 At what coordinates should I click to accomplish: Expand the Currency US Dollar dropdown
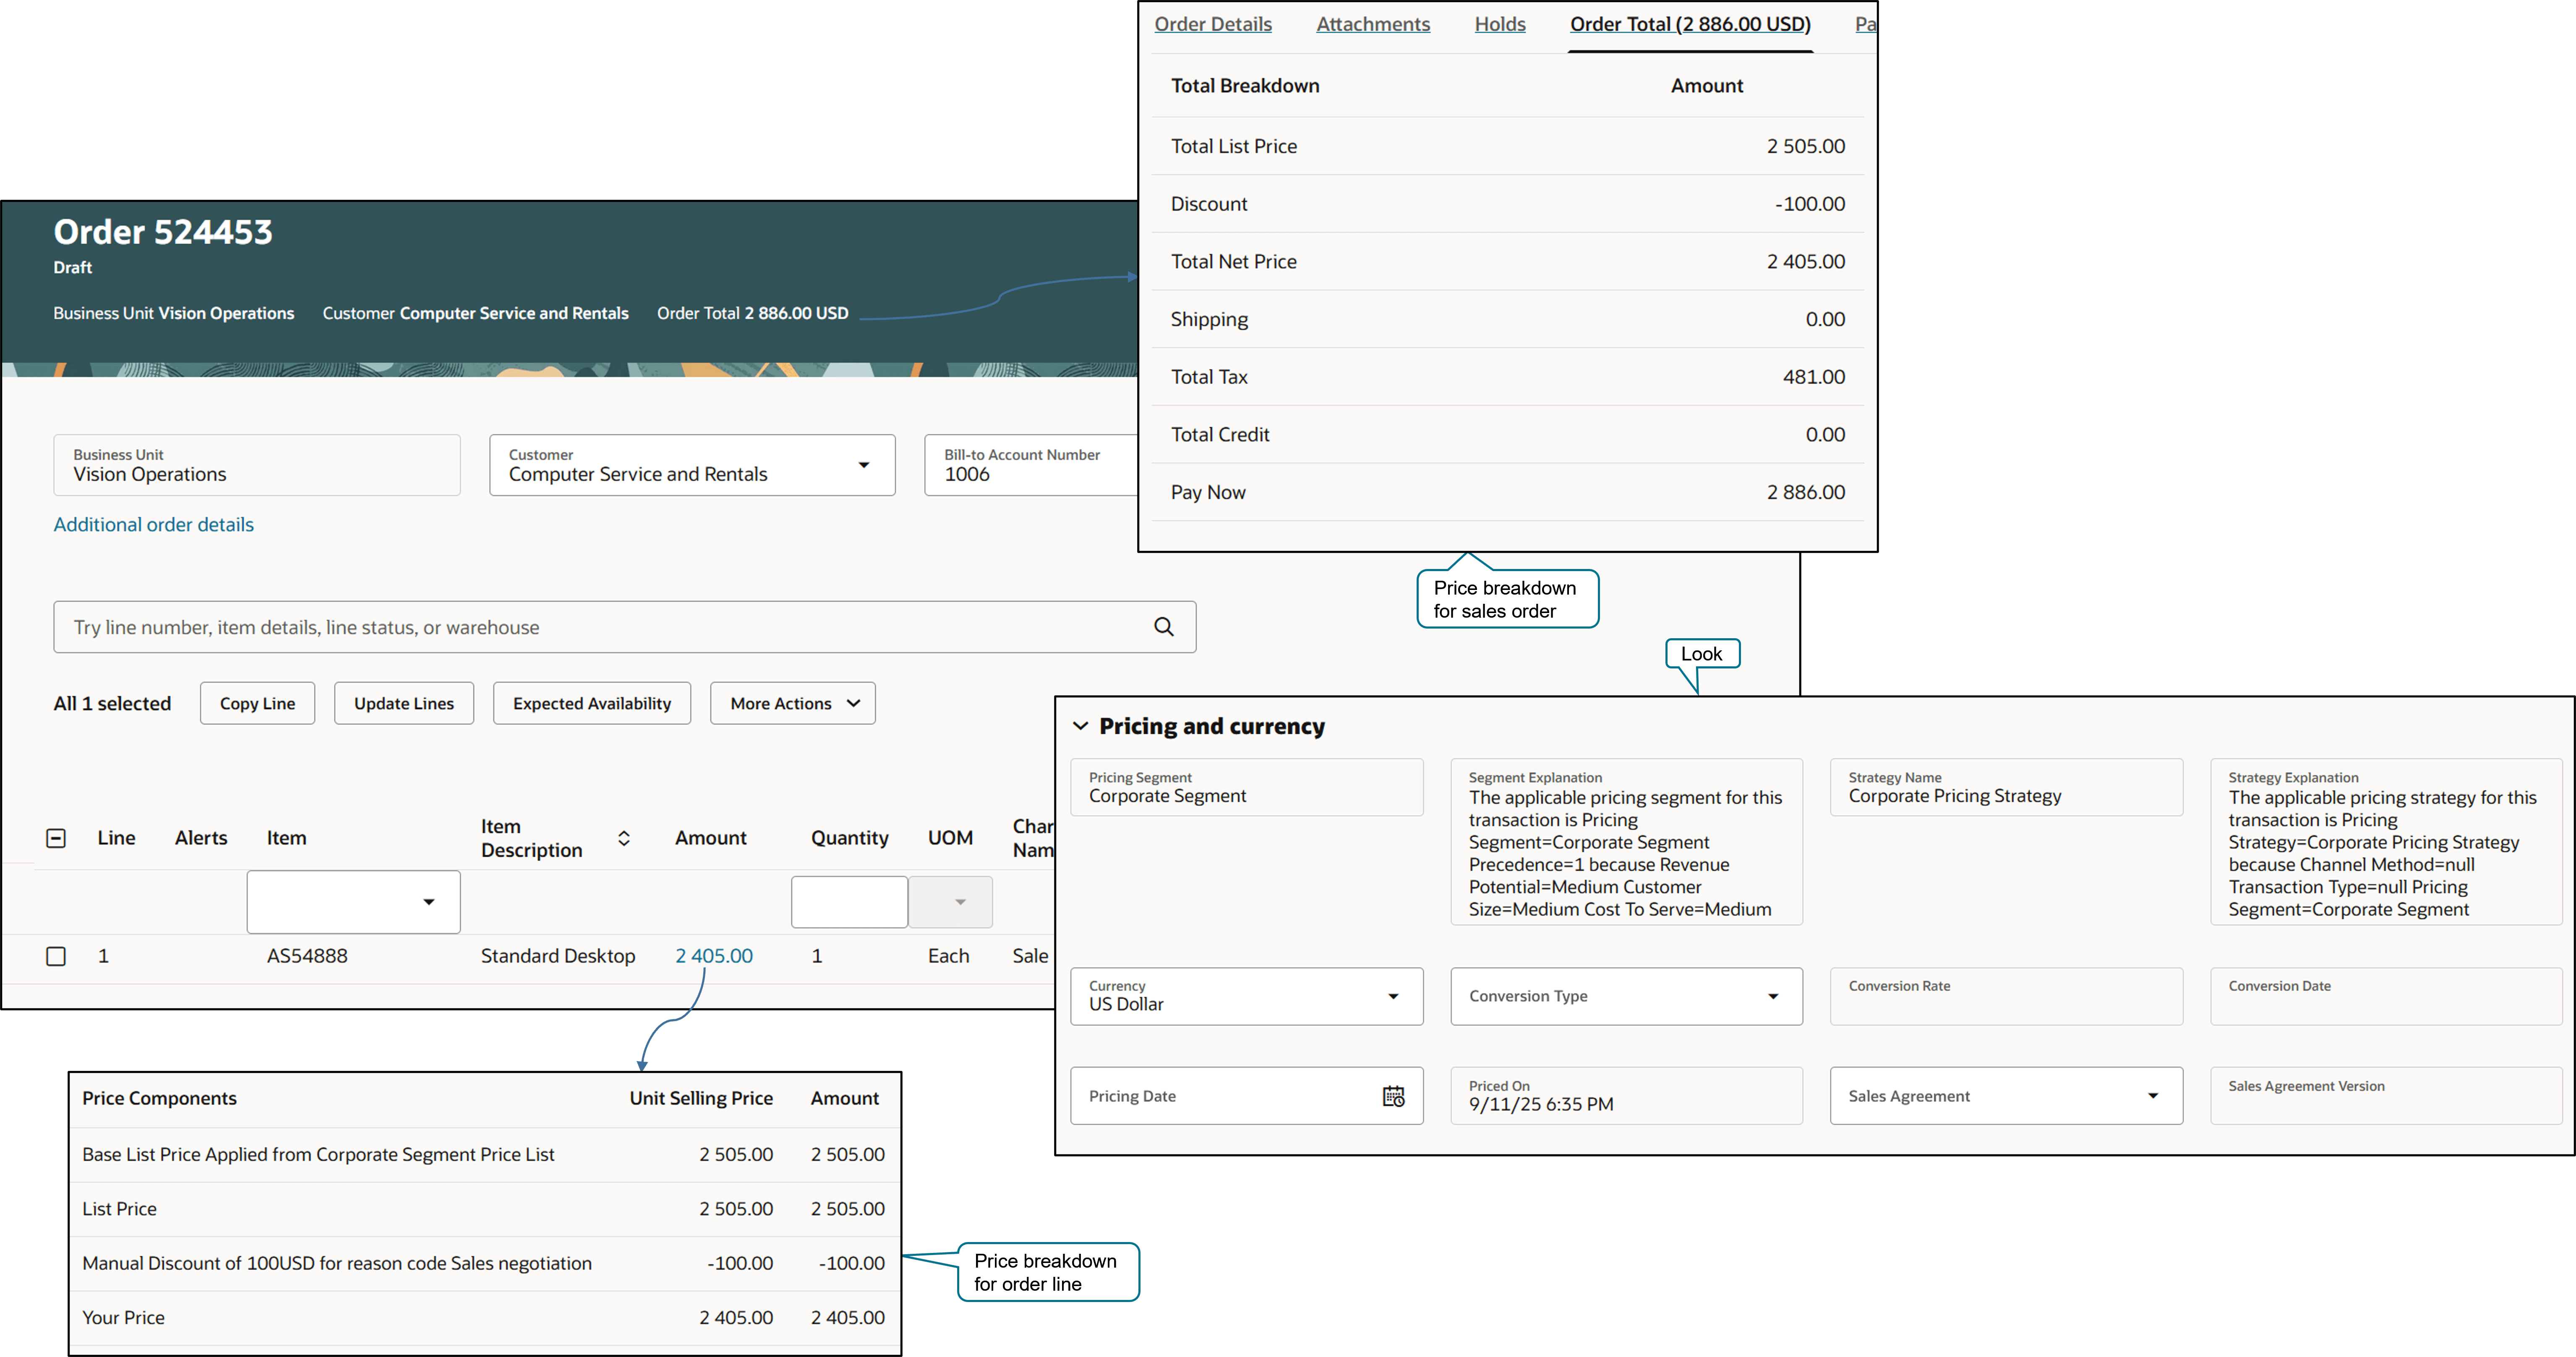pyautogui.click(x=1393, y=996)
